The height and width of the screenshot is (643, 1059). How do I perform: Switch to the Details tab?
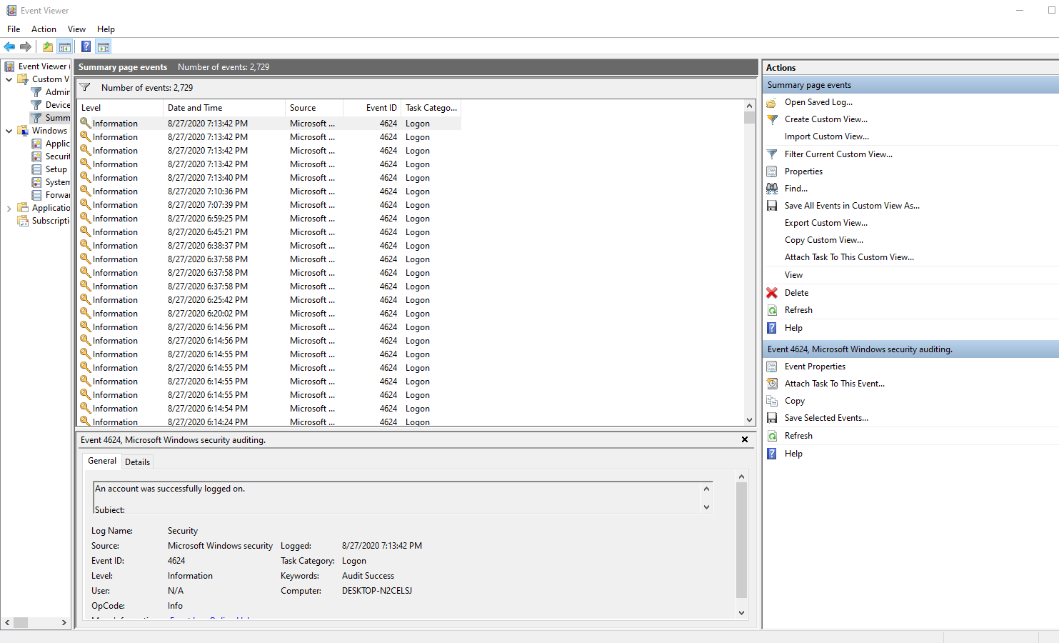tap(137, 462)
